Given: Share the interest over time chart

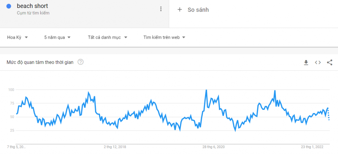Looking at the screenshot, I should [329, 62].
